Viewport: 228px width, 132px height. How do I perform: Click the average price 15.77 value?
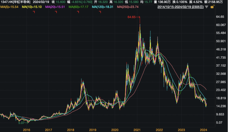point(148,2)
